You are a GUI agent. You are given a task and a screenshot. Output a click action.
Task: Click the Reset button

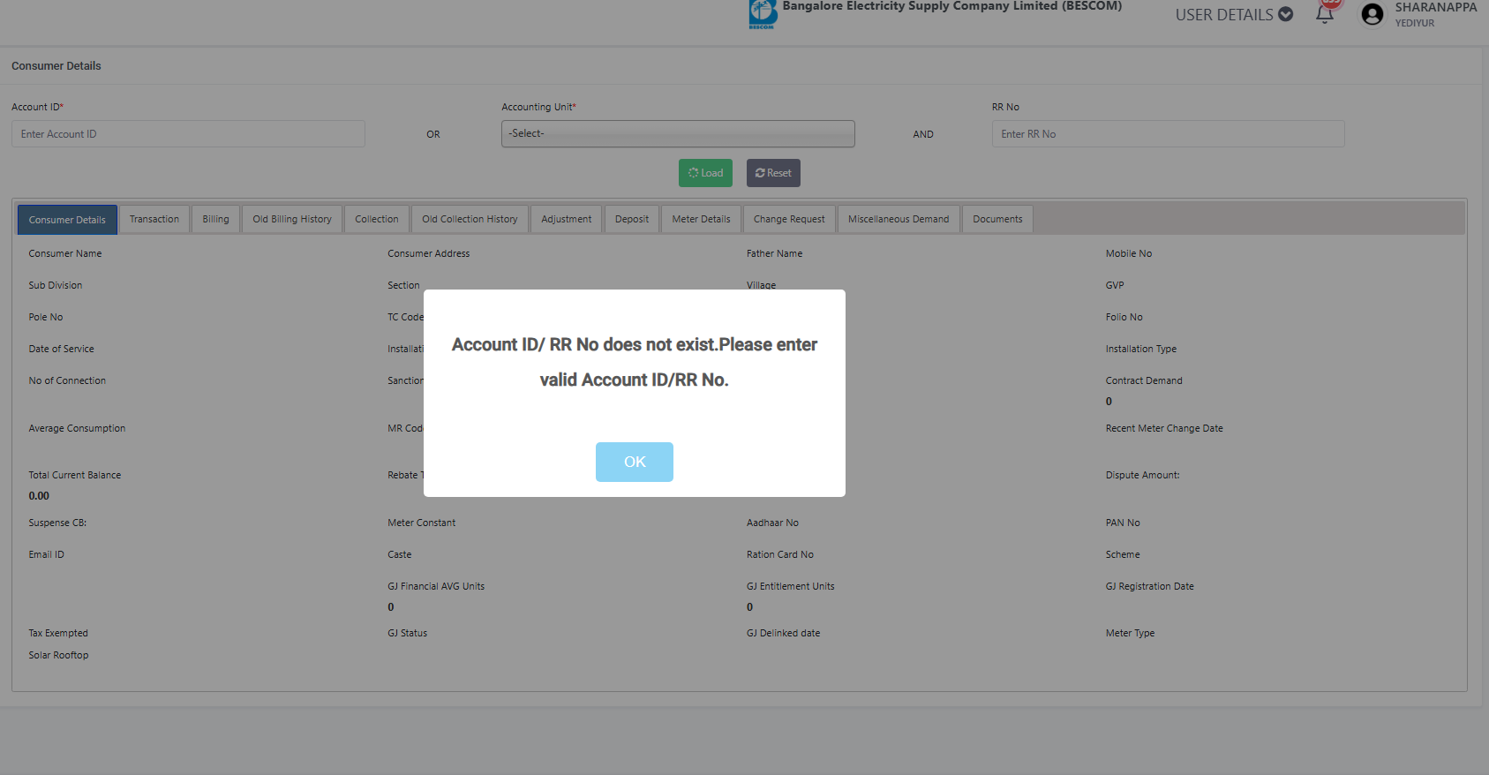coord(773,173)
